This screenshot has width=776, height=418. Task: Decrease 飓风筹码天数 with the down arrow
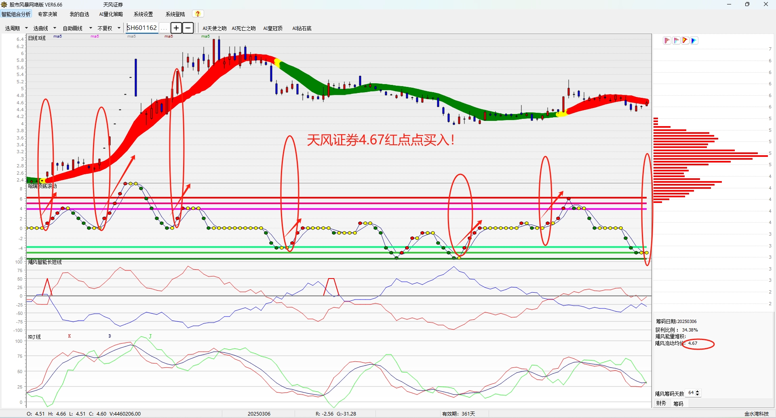tap(697, 395)
